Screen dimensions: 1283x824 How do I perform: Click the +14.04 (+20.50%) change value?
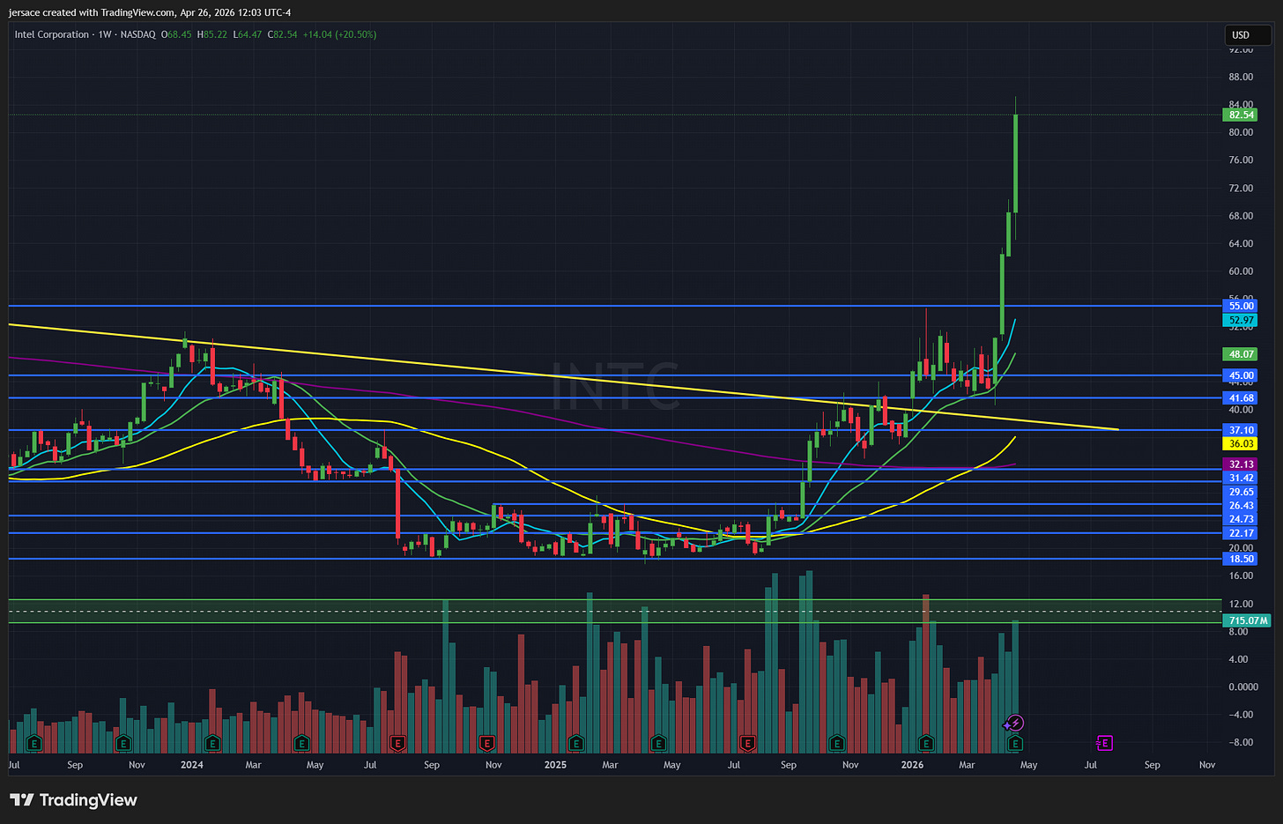click(x=339, y=34)
